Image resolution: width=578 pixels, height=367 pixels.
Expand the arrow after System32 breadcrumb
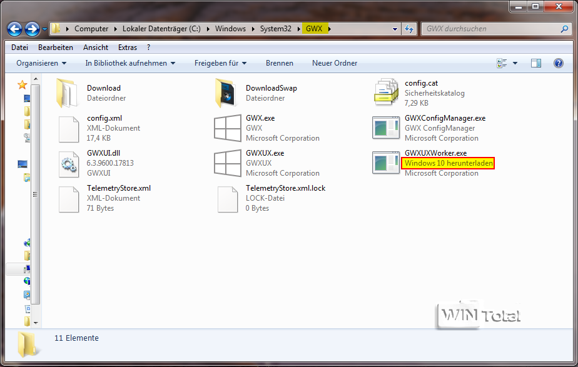[299, 29]
